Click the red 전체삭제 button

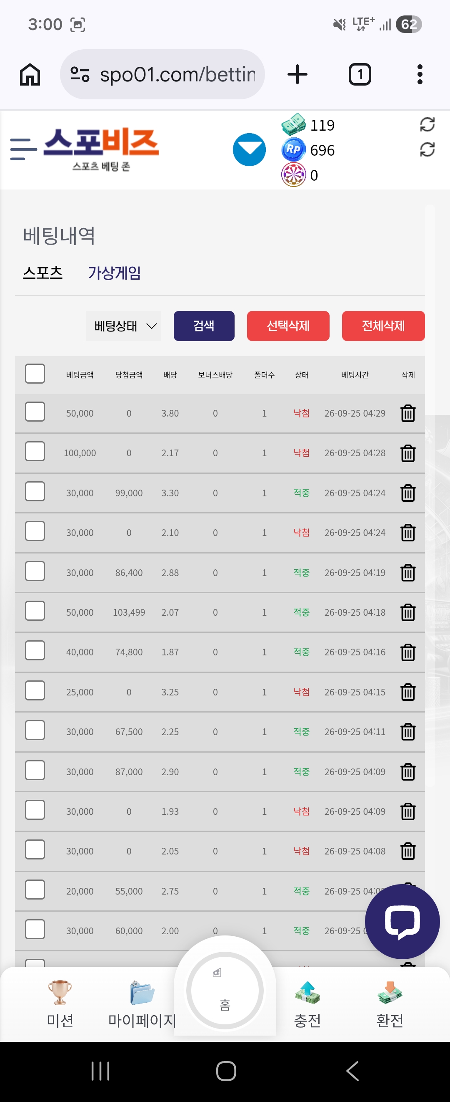[x=383, y=326]
